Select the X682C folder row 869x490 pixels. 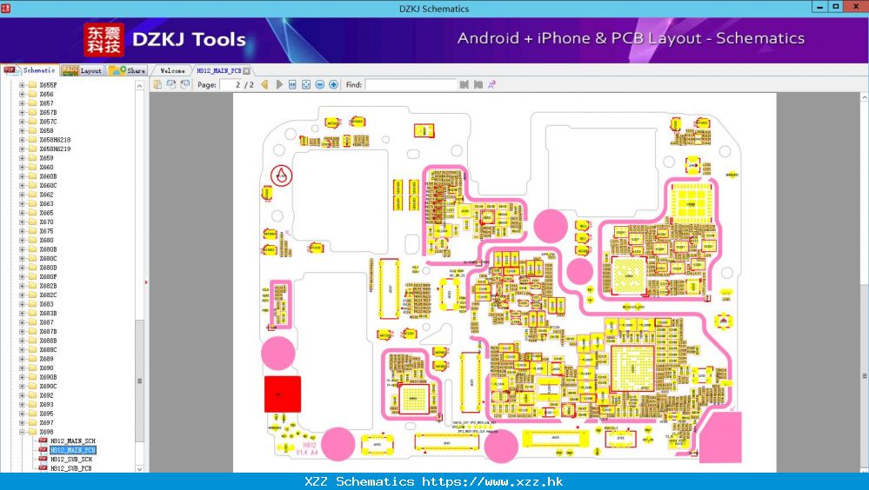[48, 295]
